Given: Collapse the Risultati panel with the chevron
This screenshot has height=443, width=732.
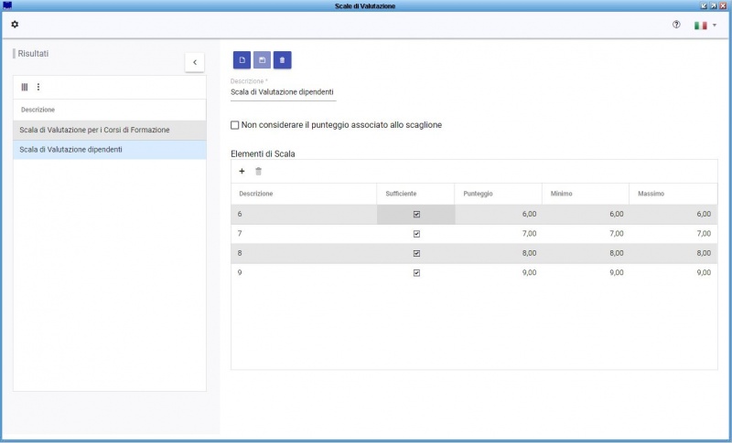Looking at the screenshot, I should pos(195,62).
